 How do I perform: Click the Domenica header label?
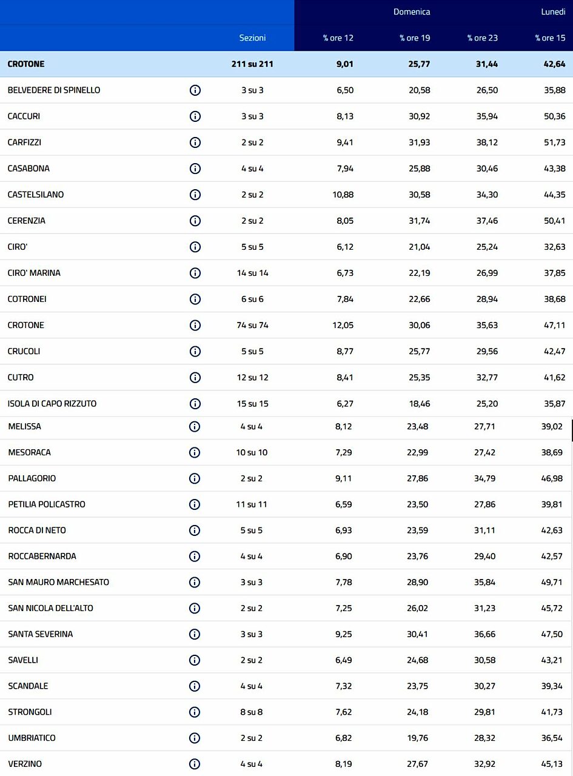tap(412, 12)
